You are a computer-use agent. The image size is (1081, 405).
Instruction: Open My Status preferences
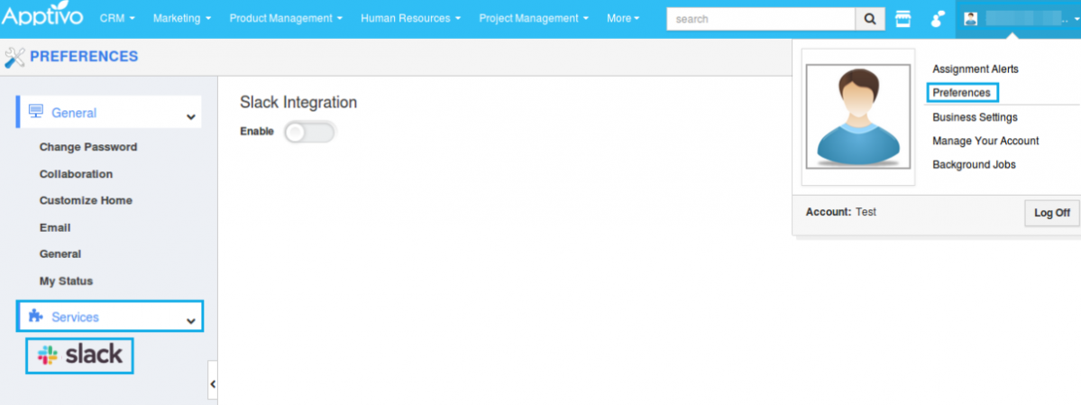66,281
